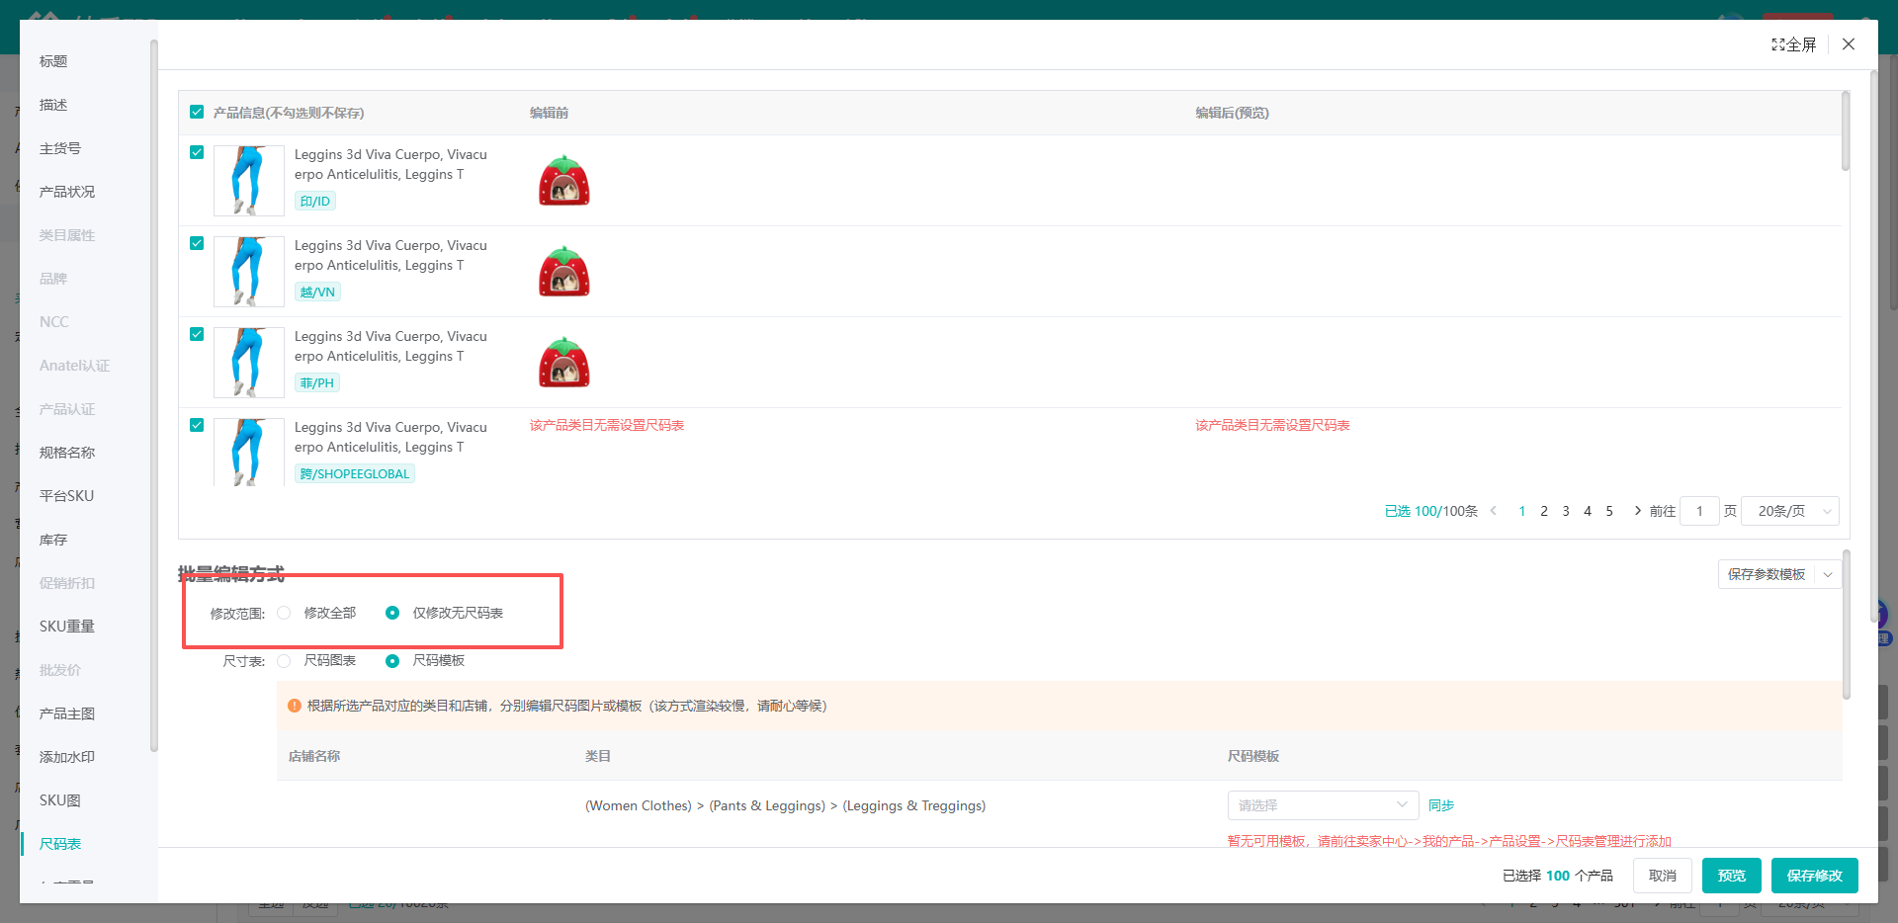Image resolution: width=1898 pixels, height=923 pixels.
Task: Close the batch edit dialog
Action: 1849,44
